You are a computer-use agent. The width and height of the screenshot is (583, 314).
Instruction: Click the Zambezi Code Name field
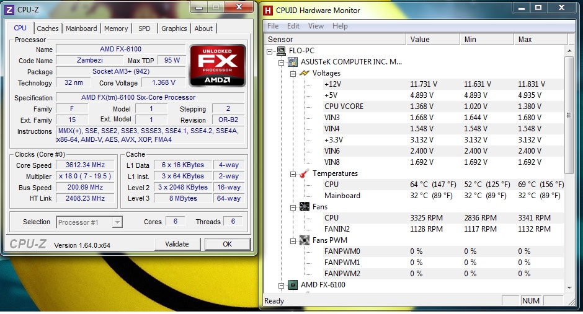(89, 60)
